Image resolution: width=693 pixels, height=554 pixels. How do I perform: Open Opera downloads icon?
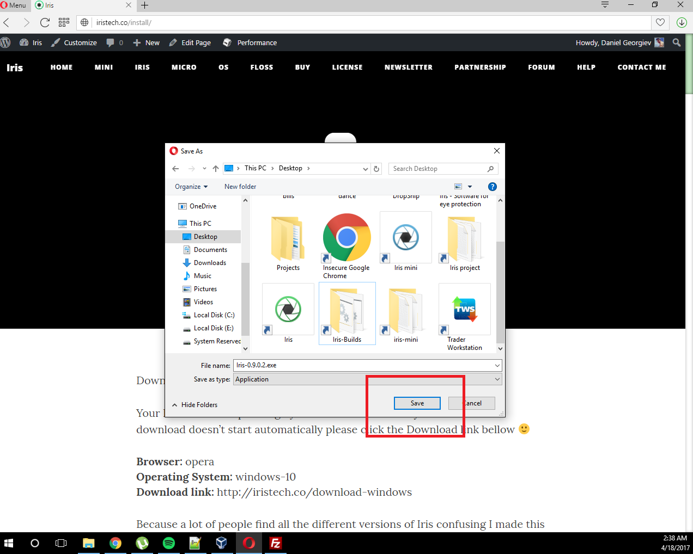(682, 22)
